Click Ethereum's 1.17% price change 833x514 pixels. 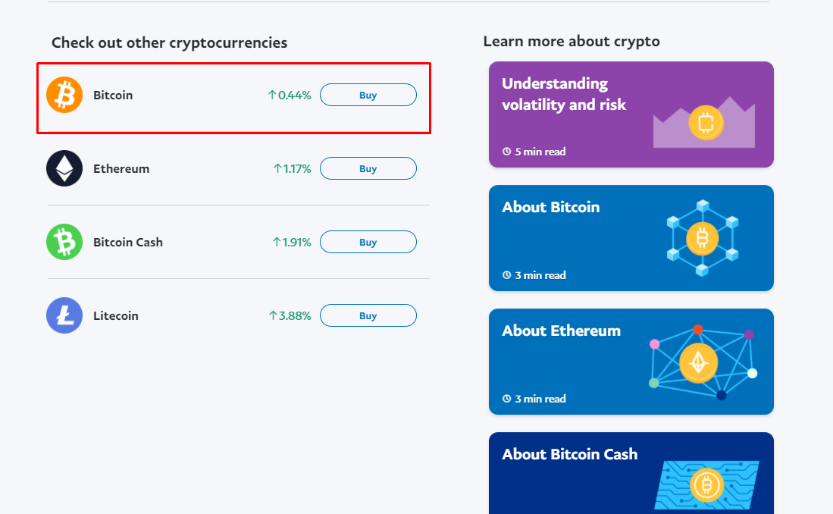tap(292, 168)
